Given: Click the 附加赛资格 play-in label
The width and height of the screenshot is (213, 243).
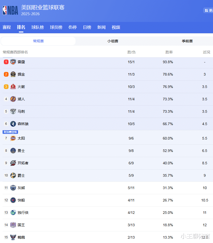Looking at the screenshot, I should 10,132.
